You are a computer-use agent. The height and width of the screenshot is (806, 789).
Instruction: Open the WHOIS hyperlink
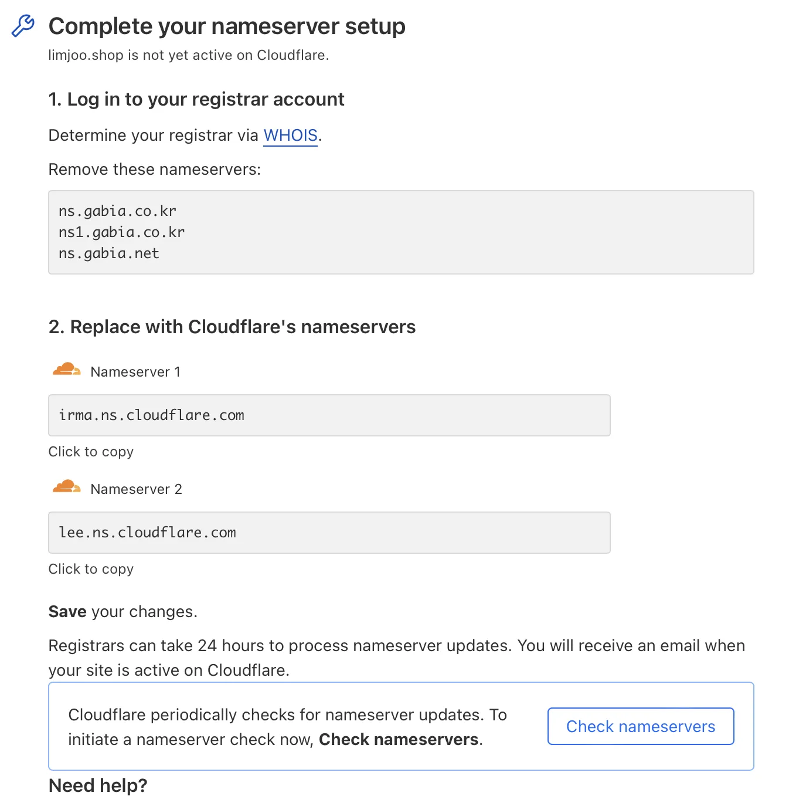[x=290, y=136]
